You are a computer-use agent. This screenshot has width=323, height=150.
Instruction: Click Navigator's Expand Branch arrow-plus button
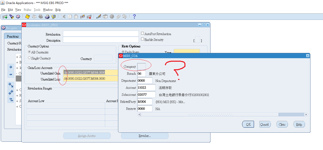pos(11,85)
